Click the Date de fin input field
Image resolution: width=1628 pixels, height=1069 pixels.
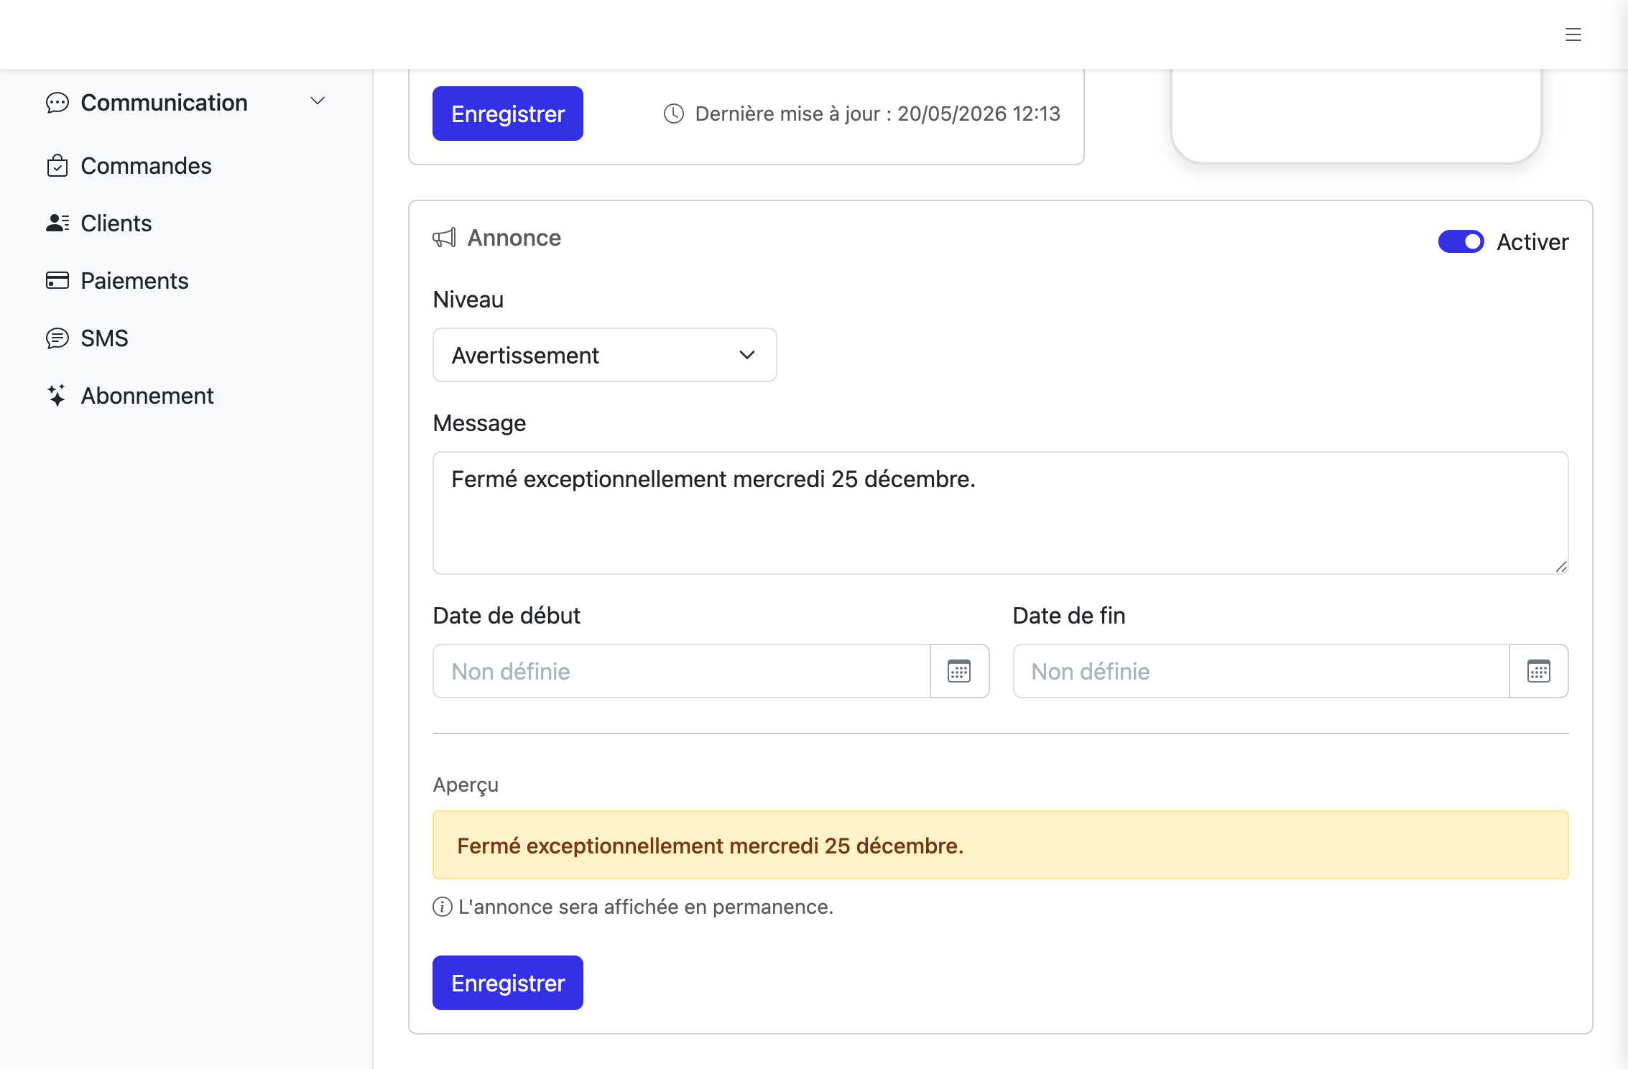[x=1261, y=671]
